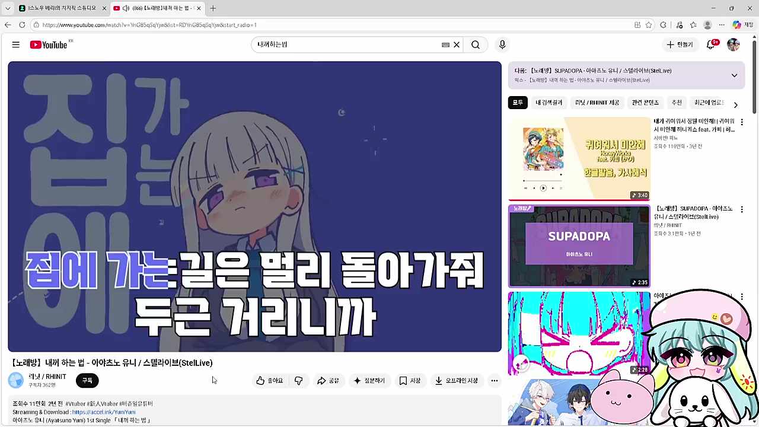Show more filter chips with right arrow

click(x=735, y=105)
